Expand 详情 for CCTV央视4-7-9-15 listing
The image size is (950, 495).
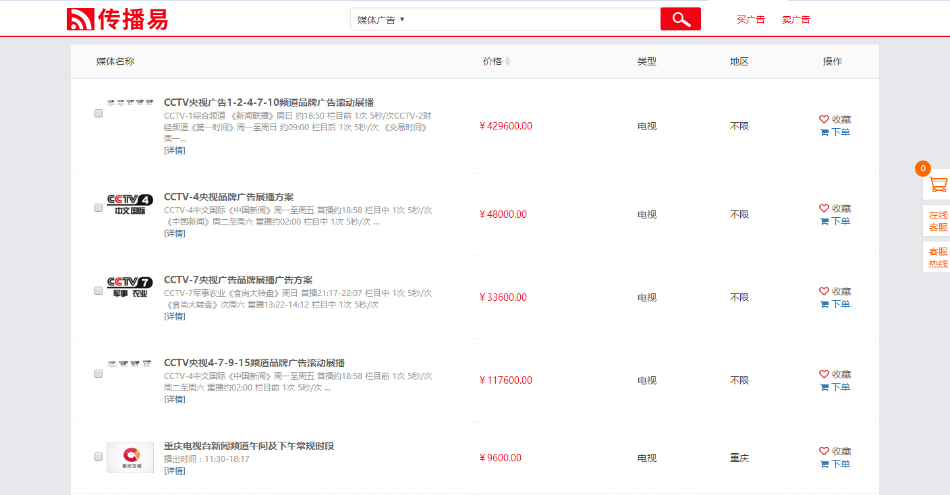[174, 399]
